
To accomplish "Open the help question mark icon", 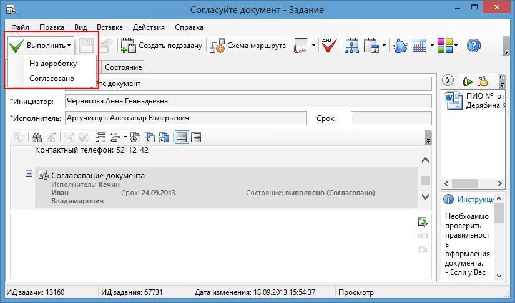I will coord(474,46).
